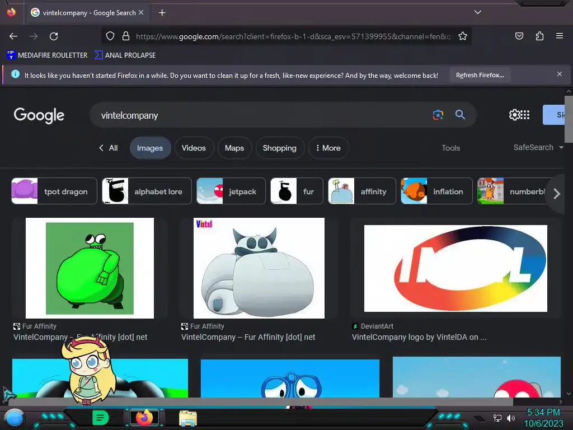Open Google apps grid
Image resolution: width=573 pixels, height=430 pixels.
coord(525,115)
